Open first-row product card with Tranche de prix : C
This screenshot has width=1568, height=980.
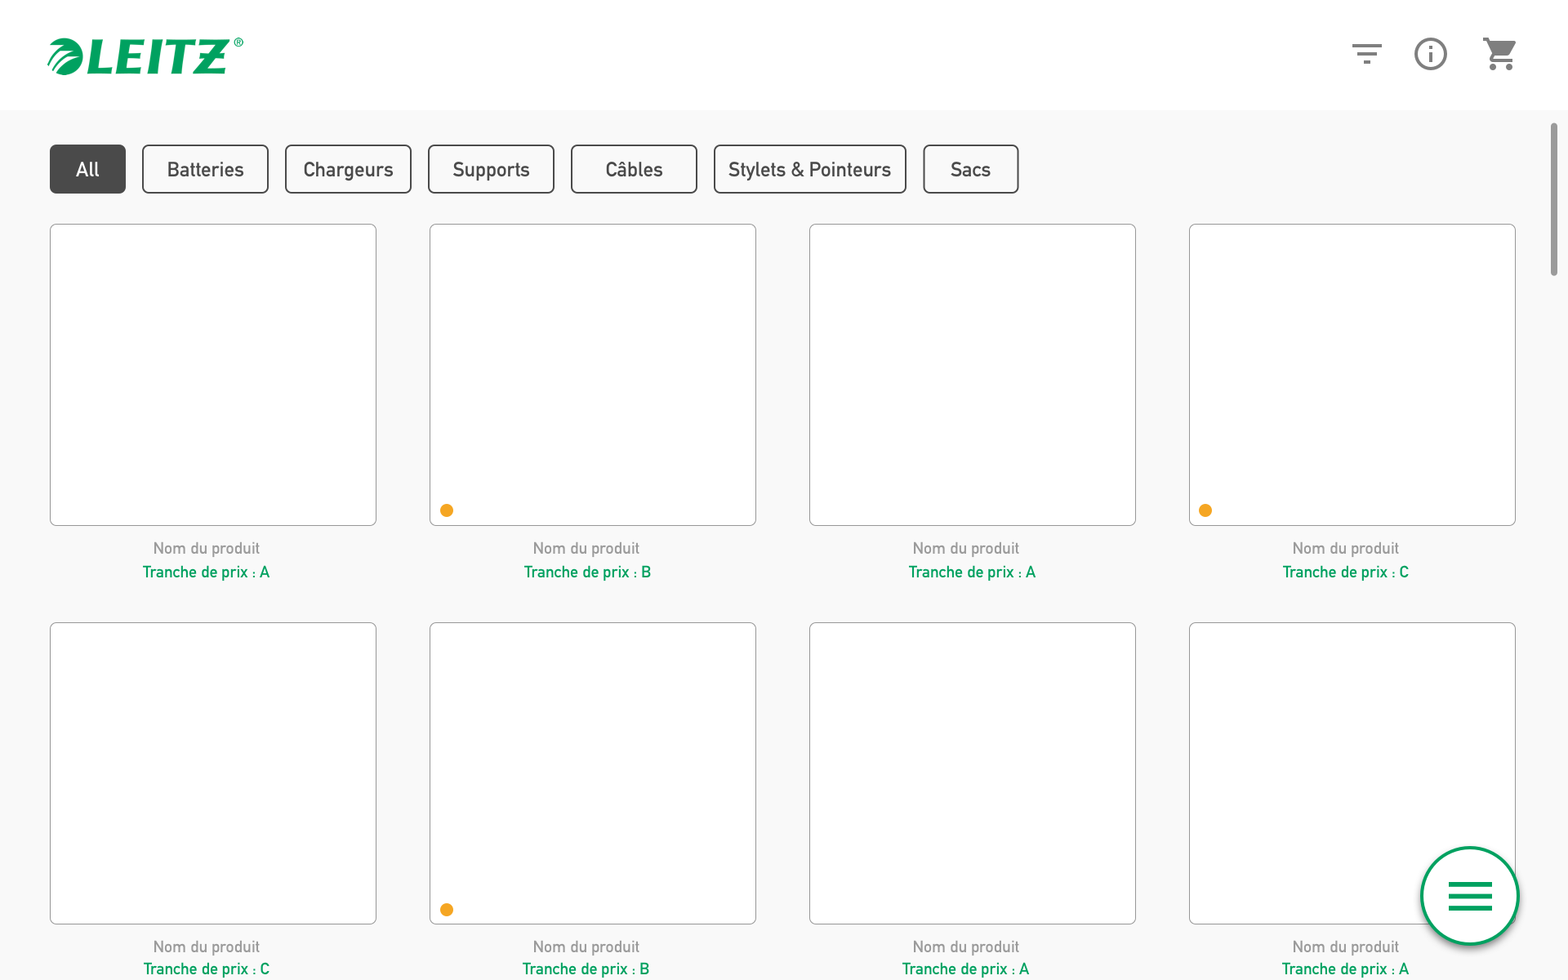pos(1352,375)
